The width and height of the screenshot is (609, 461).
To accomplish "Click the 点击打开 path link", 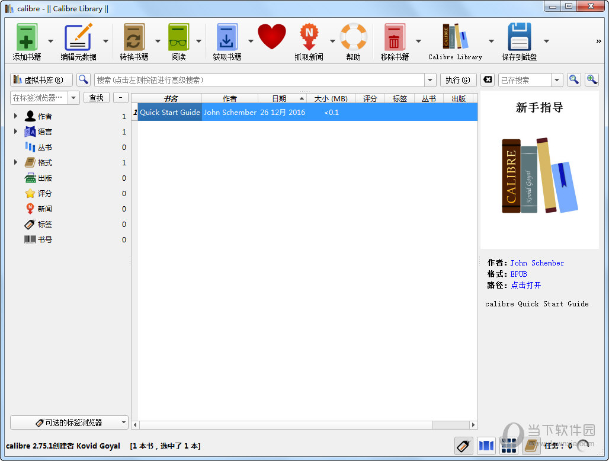I will tap(525, 286).
